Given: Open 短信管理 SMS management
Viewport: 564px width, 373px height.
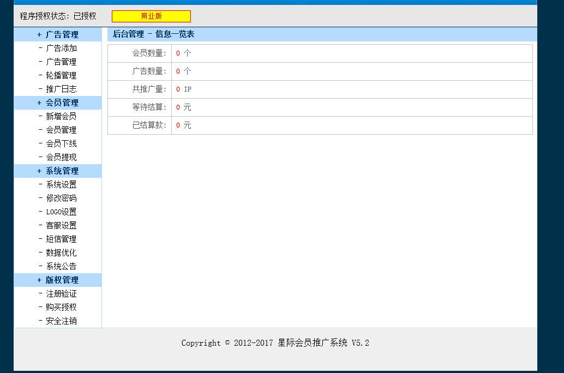Looking at the screenshot, I should click(x=61, y=239).
